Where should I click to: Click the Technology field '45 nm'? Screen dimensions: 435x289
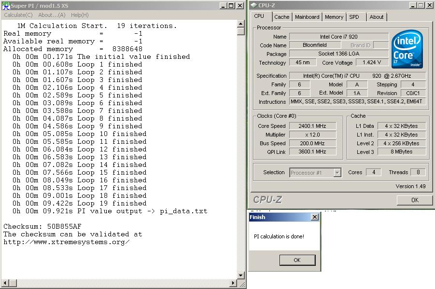[x=303, y=62]
